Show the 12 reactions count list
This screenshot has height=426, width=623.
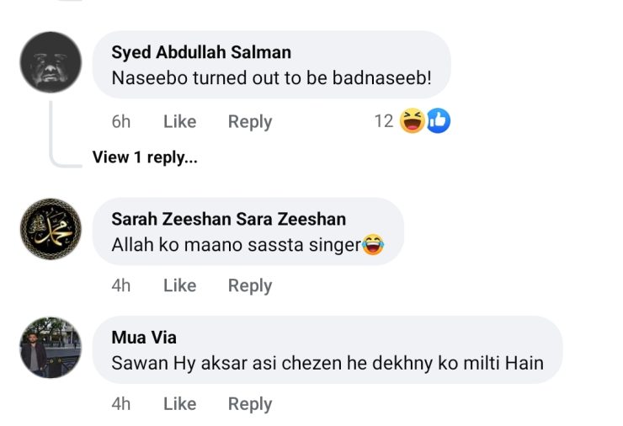click(384, 121)
